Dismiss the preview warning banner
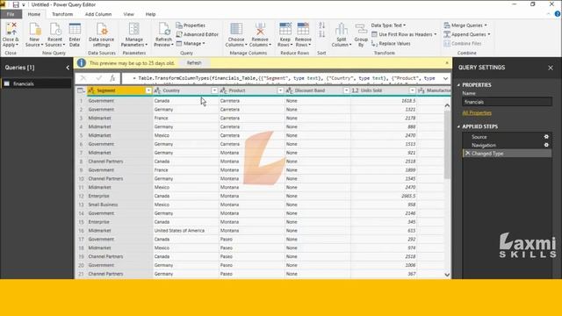 pos(447,63)
